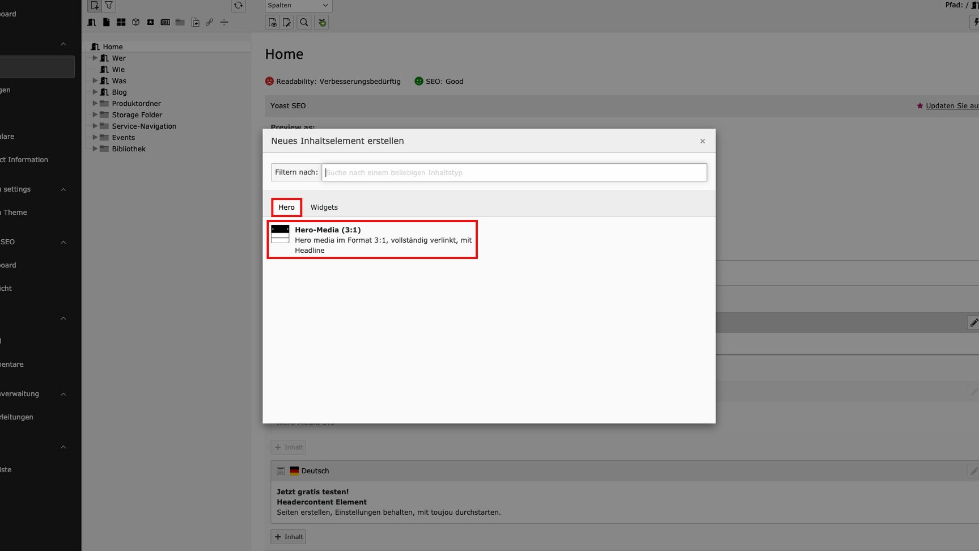979x551 pixels.
Task: Expand the Blog page tree node
Action: [95, 92]
